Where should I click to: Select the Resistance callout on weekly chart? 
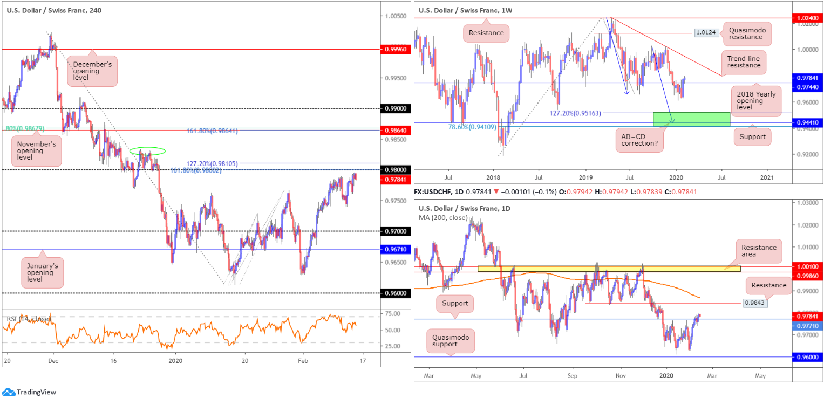(486, 33)
